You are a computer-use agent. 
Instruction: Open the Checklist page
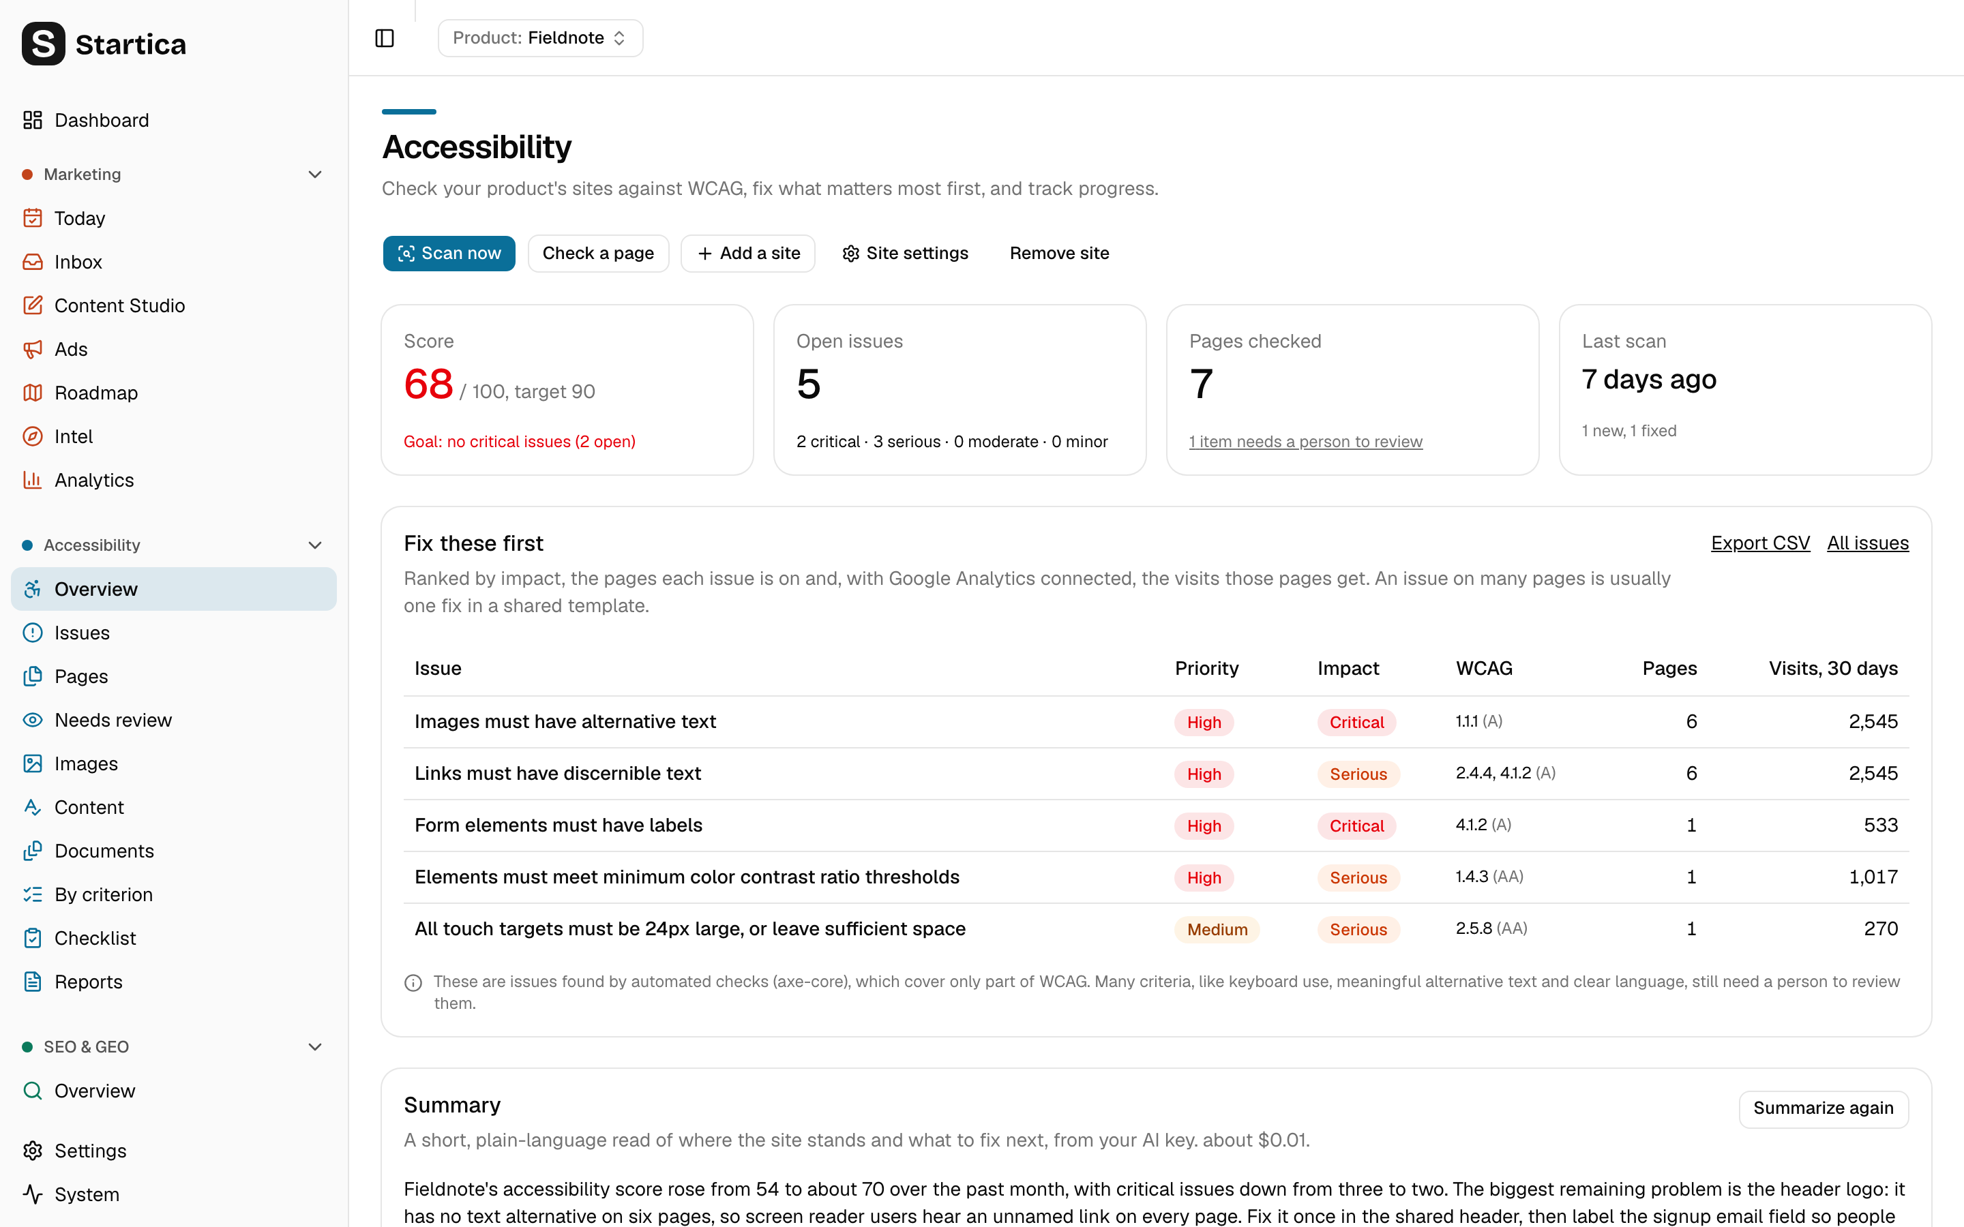click(174, 938)
